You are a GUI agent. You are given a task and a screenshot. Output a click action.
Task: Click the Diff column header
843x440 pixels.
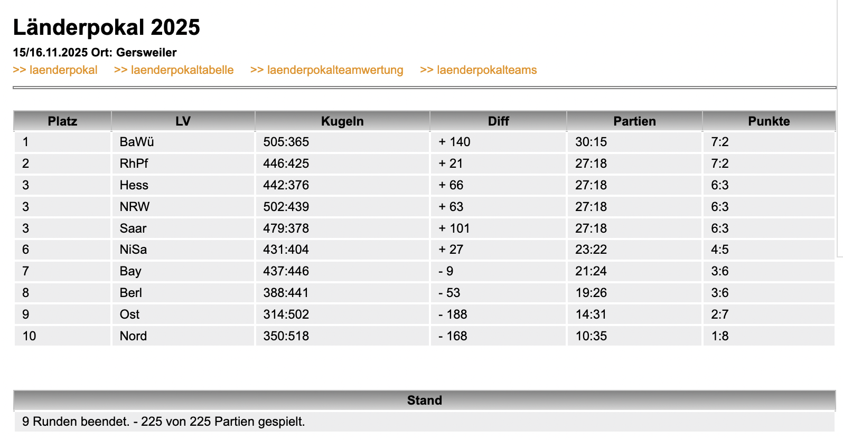point(498,121)
